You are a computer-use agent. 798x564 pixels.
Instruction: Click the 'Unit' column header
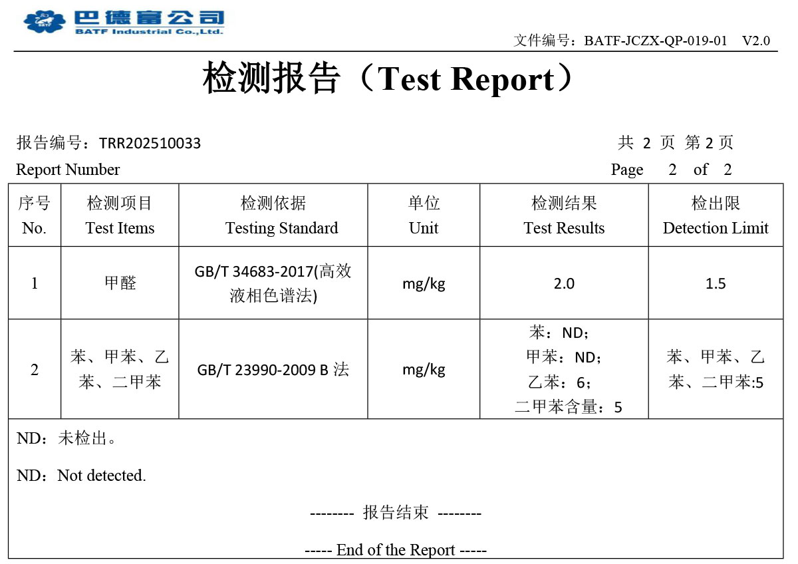coord(424,228)
